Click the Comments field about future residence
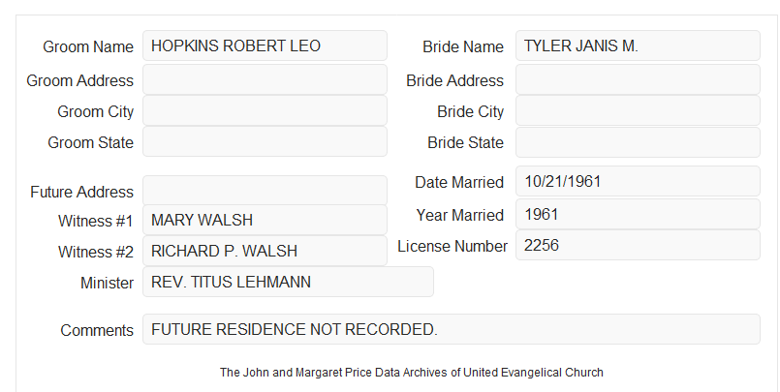780x392 pixels. pyautogui.click(x=452, y=329)
